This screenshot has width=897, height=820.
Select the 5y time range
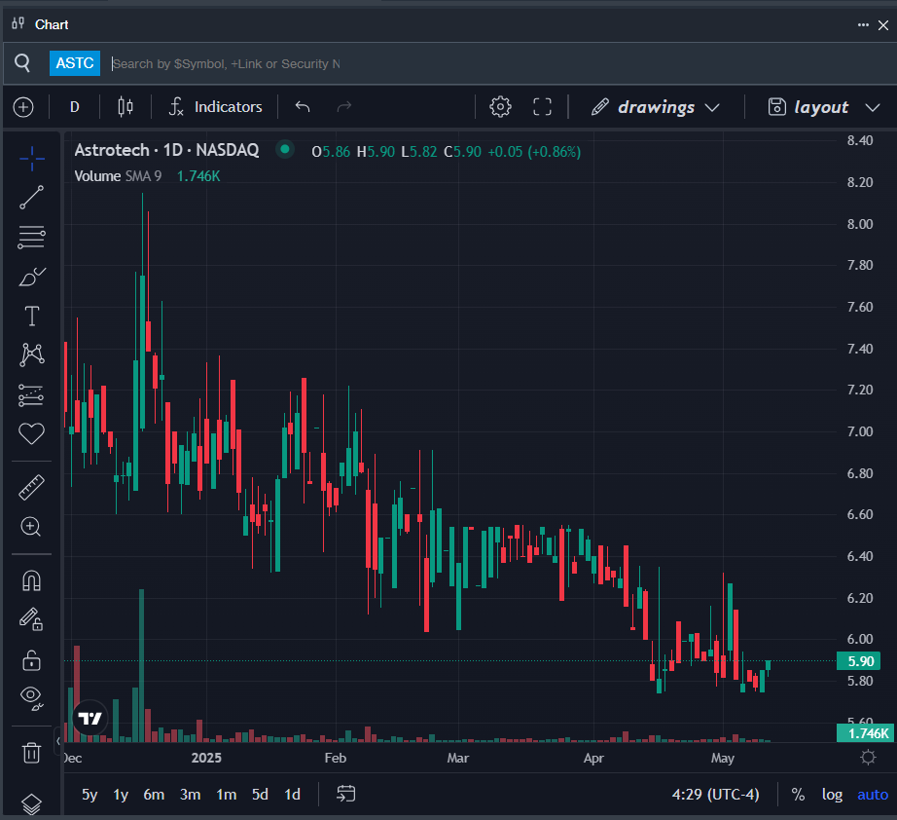pos(90,795)
